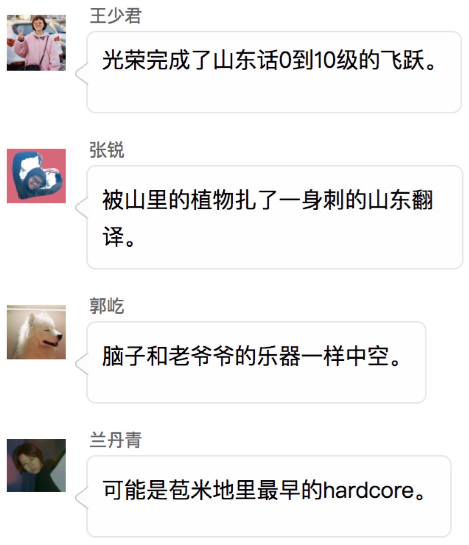Image resolution: width=469 pixels, height=545 pixels.
Task: Click the word hardcore in 兰丹青's message
Action: (368, 490)
